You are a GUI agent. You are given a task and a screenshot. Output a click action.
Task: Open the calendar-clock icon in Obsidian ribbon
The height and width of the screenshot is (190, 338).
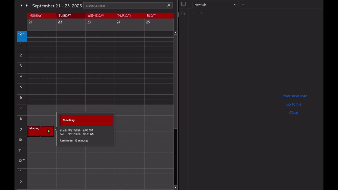(183, 14)
